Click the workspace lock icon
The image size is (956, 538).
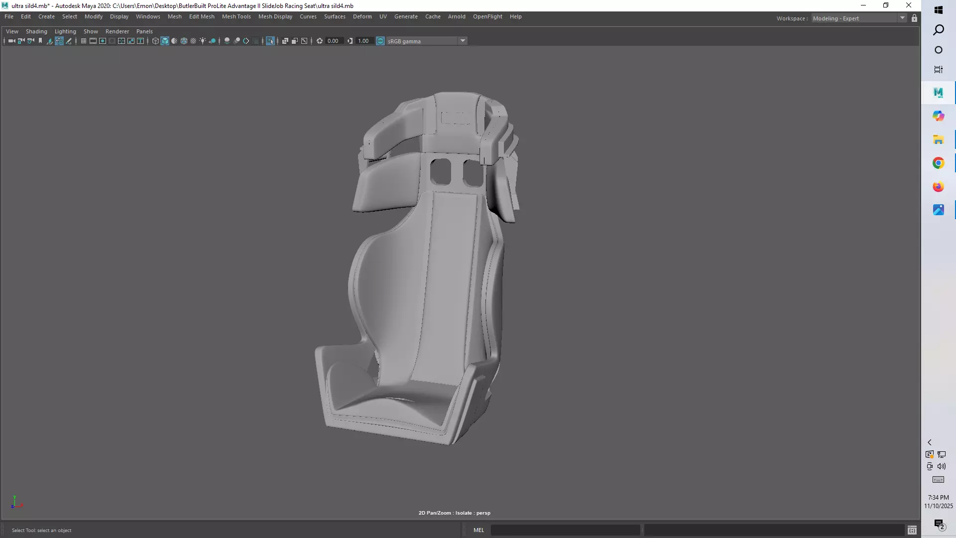pyautogui.click(x=914, y=18)
